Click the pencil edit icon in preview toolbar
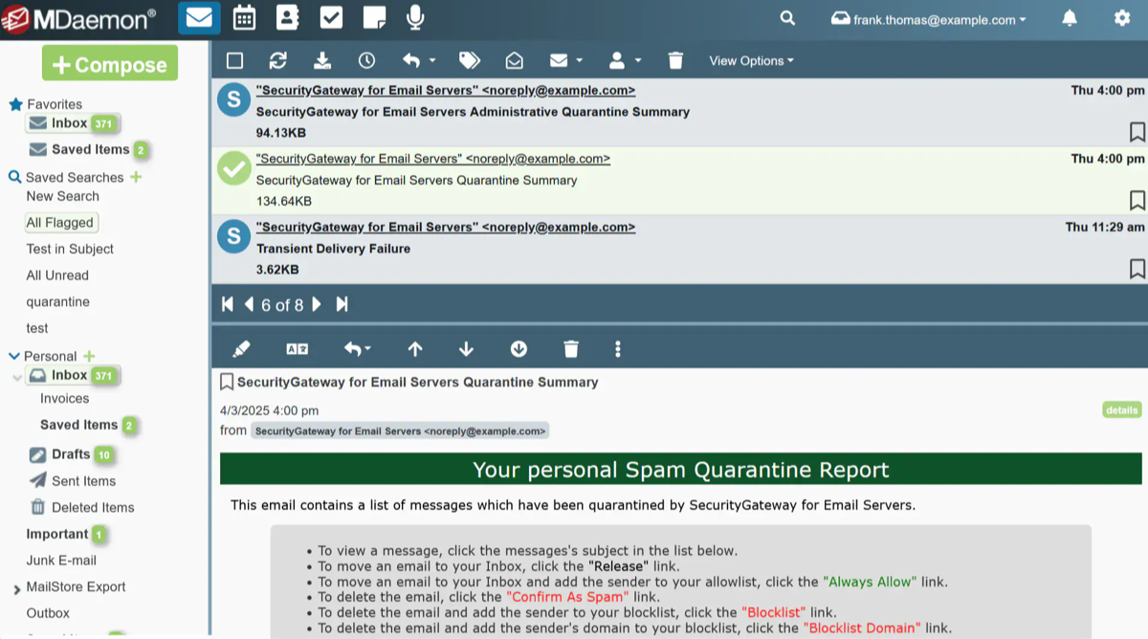1148x639 pixels. [x=241, y=349]
